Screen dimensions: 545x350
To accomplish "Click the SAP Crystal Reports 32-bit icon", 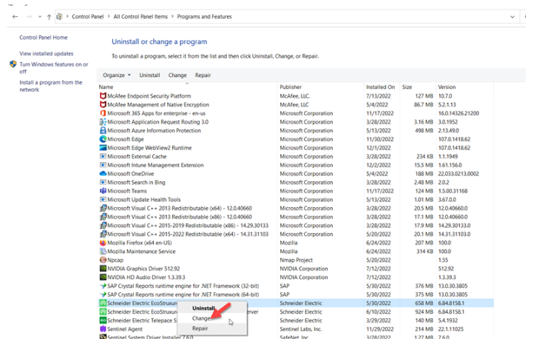I will (x=103, y=286).
